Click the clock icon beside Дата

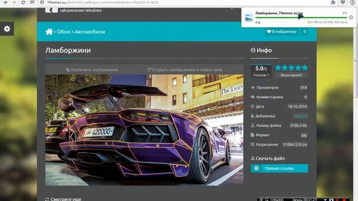coord(252,107)
